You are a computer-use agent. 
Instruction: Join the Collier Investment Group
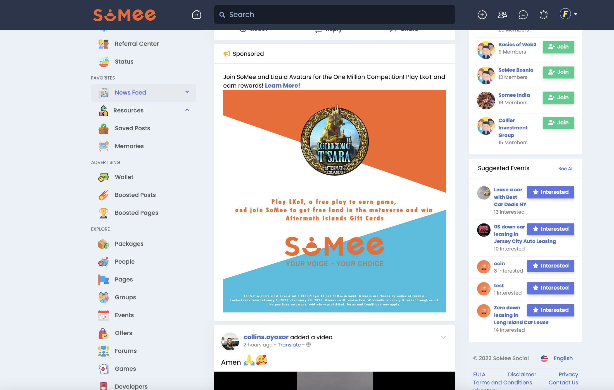pos(558,123)
